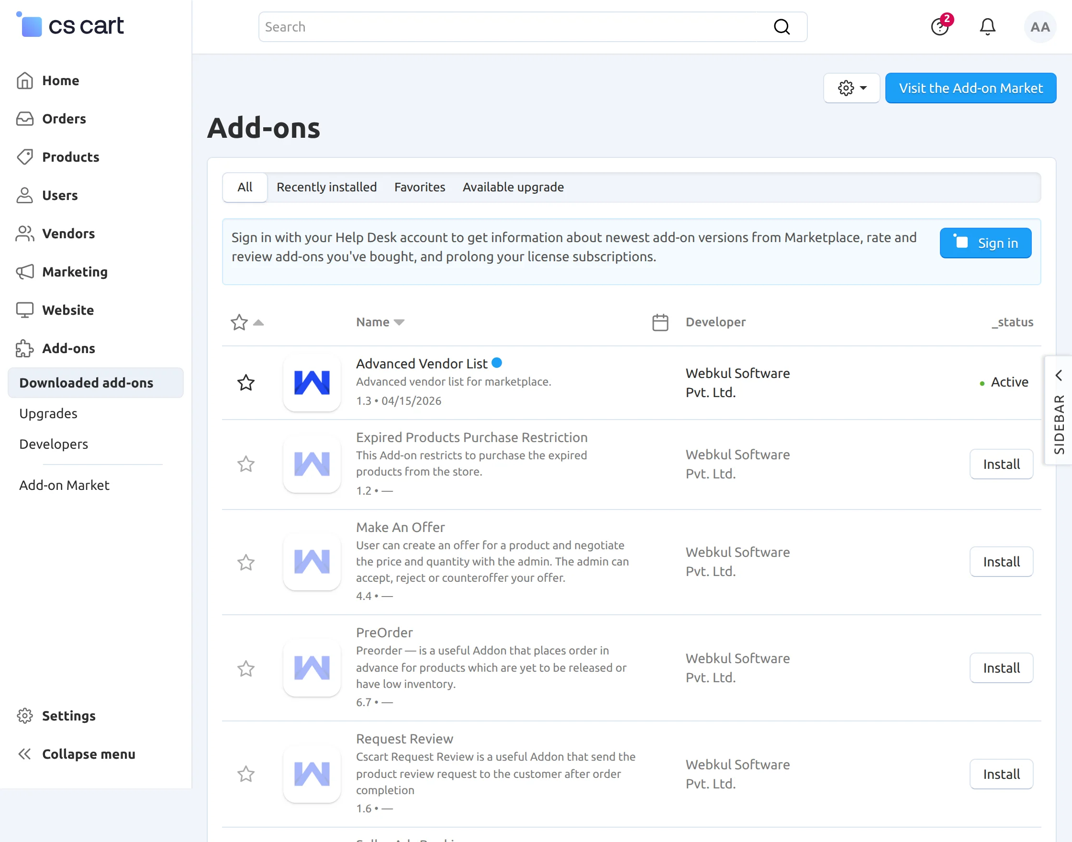Viewport: 1072px width, 842px height.
Task: Click the search magnifier icon
Action: click(x=782, y=27)
